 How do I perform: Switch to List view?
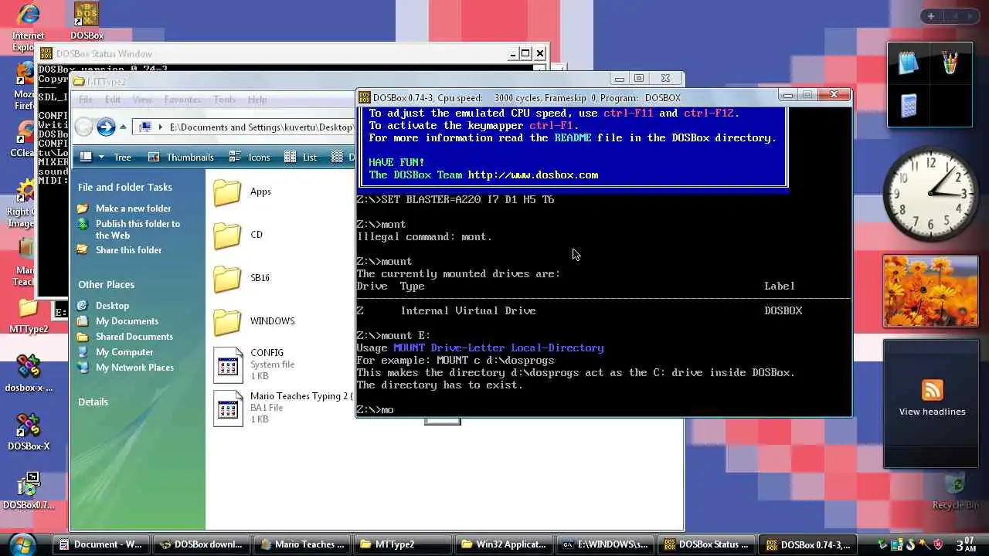(x=301, y=157)
